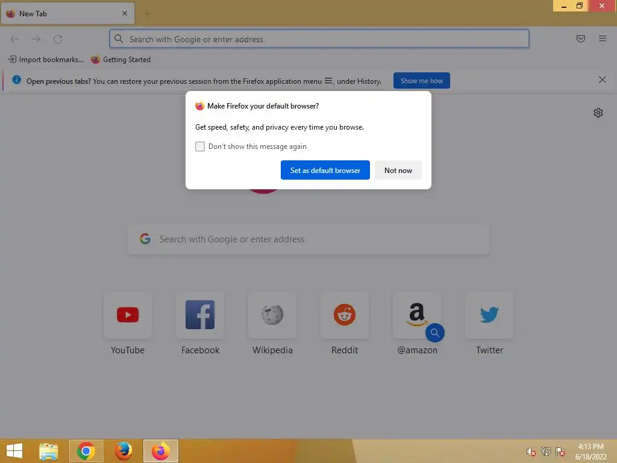This screenshot has width=617, height=463.
Task: Close the New Tab tab
Action: pyautogui.click(x=125, y=13)
